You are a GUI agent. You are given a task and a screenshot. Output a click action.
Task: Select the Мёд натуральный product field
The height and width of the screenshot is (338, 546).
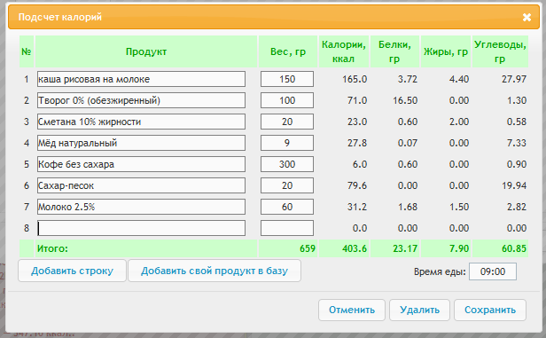[141, 143]
